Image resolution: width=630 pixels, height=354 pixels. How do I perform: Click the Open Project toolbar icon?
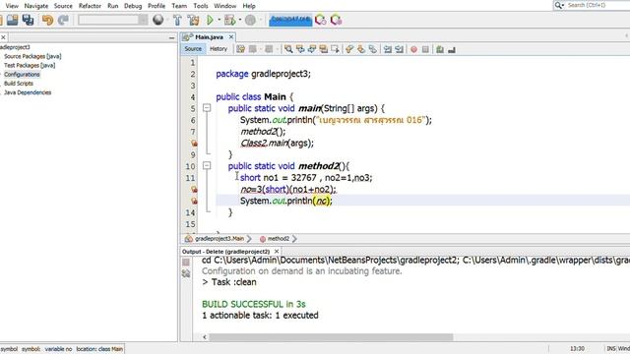tap(13, 20)
